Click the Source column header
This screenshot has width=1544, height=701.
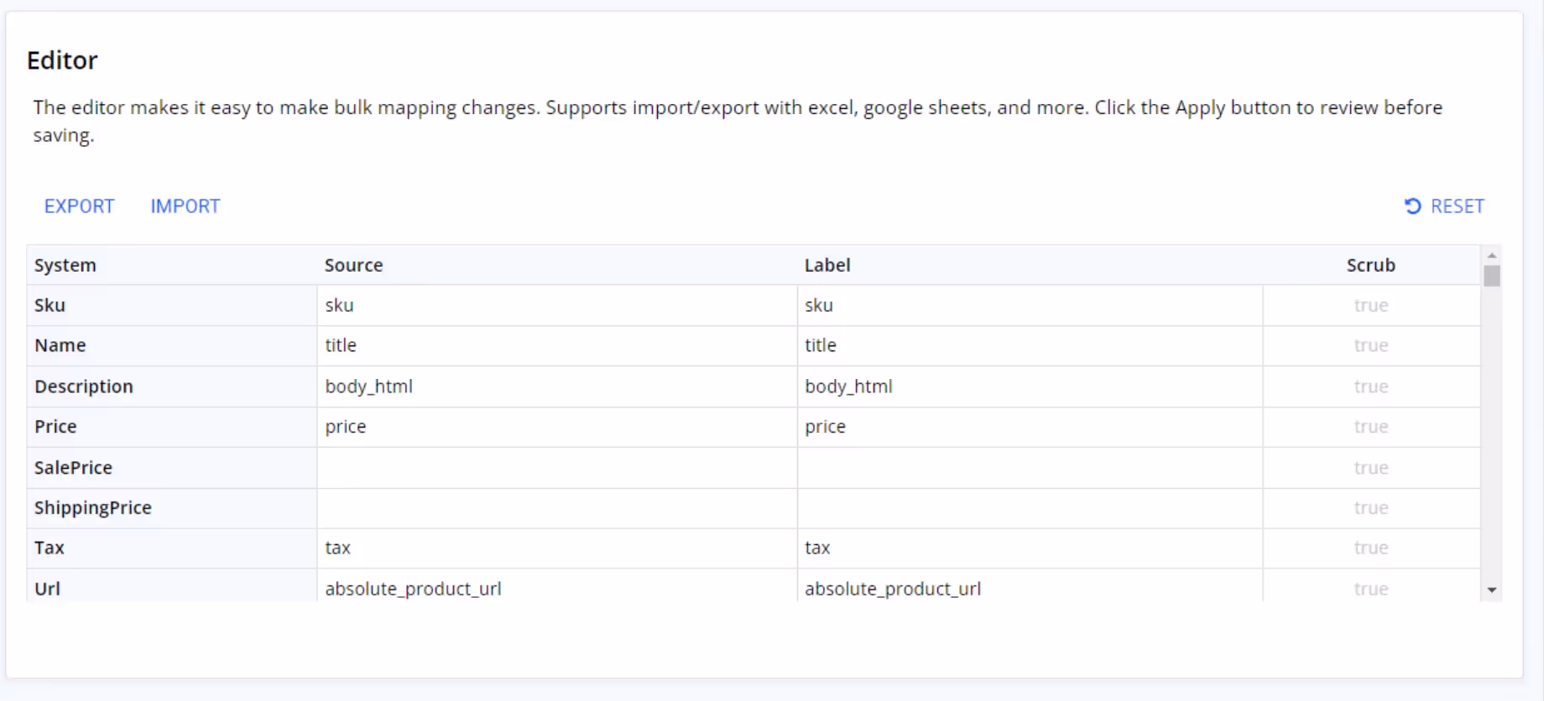(x=353, y=265)
